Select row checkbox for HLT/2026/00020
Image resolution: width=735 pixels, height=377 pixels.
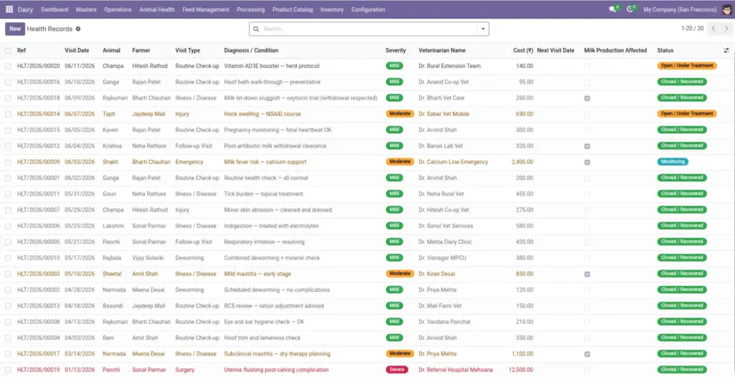point(8,67)
